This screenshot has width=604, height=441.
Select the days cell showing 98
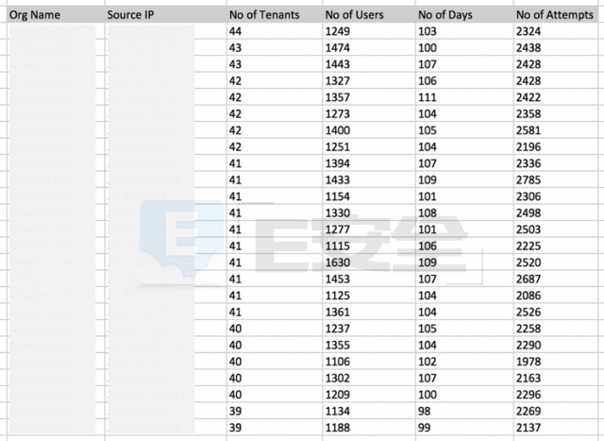coord(464,412)
